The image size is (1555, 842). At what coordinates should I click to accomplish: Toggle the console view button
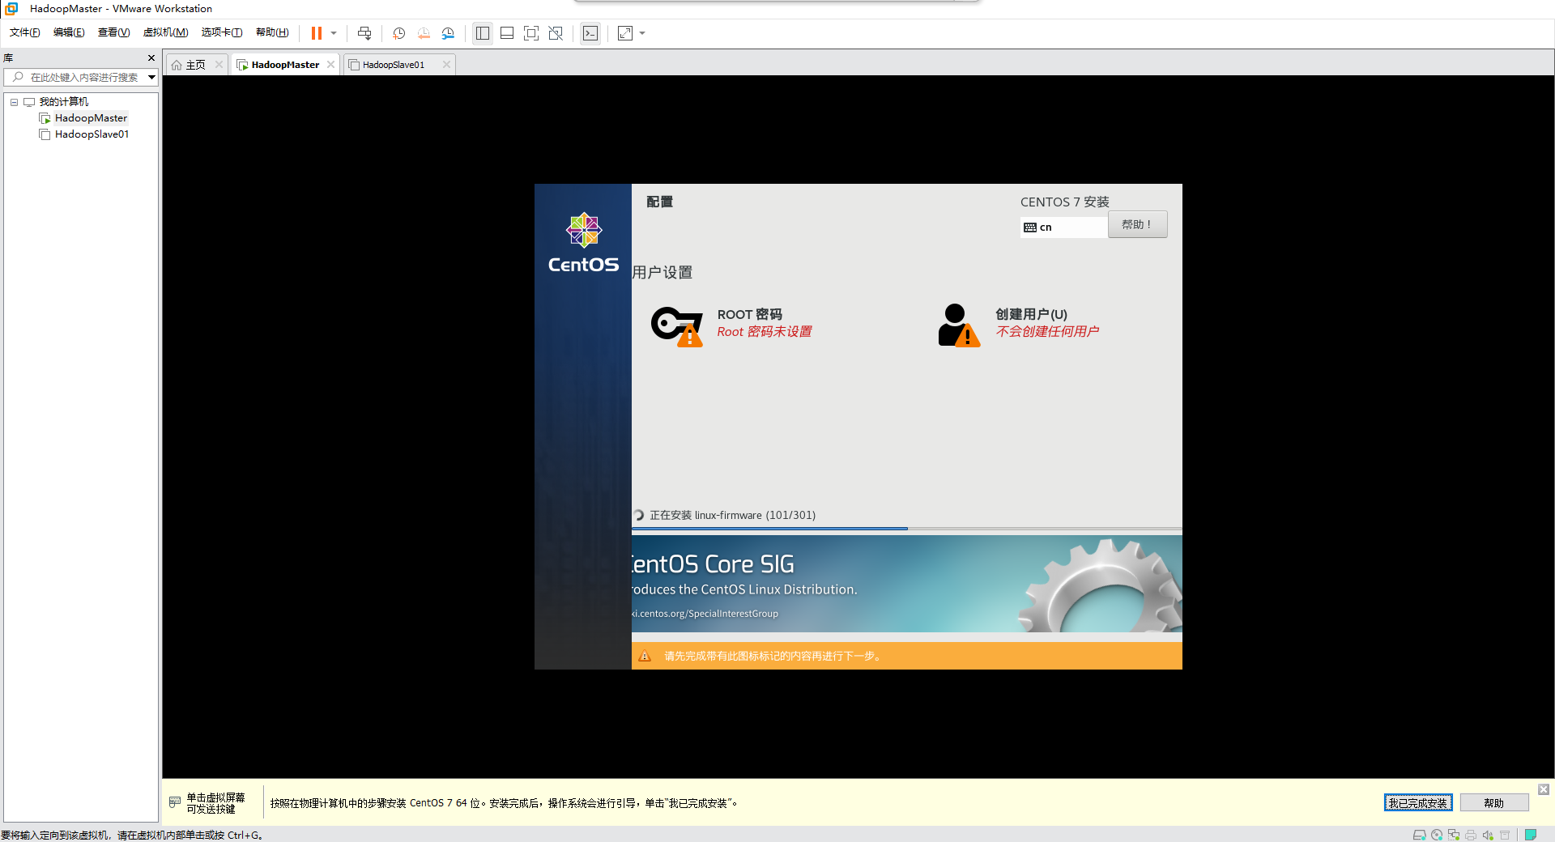point(590,33)
